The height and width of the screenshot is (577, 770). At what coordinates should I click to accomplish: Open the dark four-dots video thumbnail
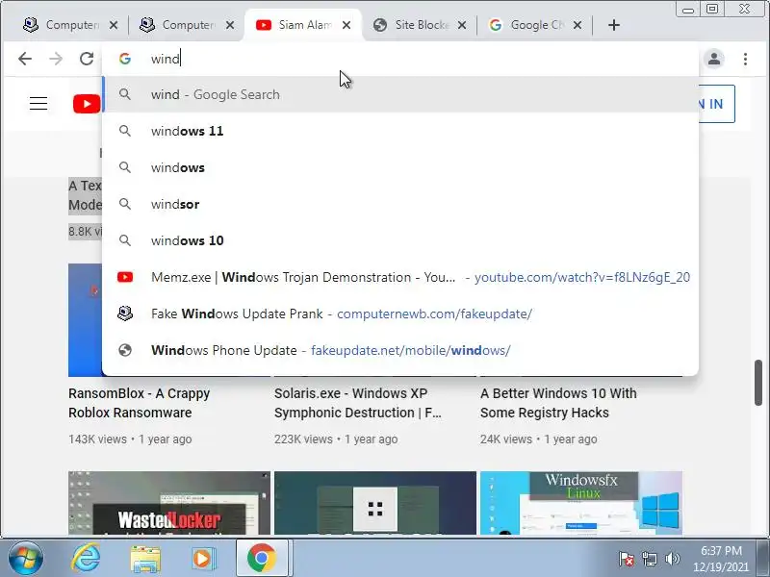coord(375,503)
